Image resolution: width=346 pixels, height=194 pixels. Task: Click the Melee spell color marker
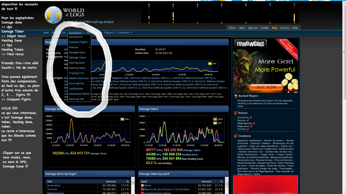pos(142,186)
